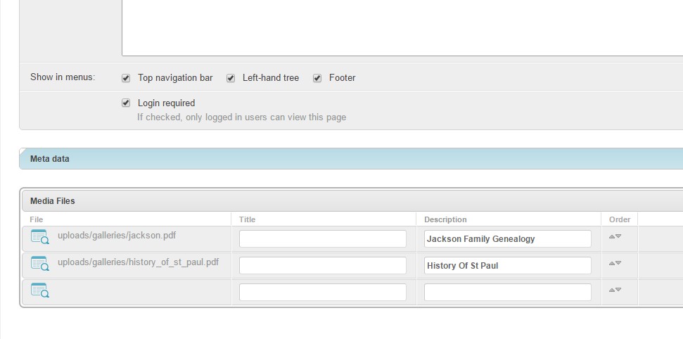Click the browse icon in the empty media row
This screenshot has width=683, height=339.
tap(39, 290)
